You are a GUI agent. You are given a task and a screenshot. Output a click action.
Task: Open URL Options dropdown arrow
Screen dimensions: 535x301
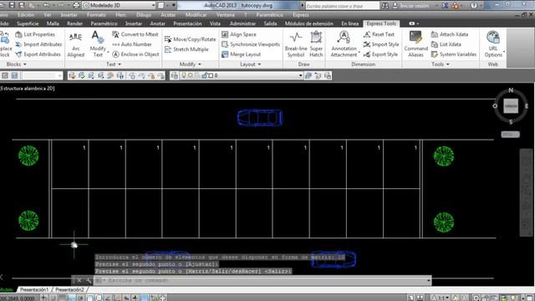click(x=504, y=52)
